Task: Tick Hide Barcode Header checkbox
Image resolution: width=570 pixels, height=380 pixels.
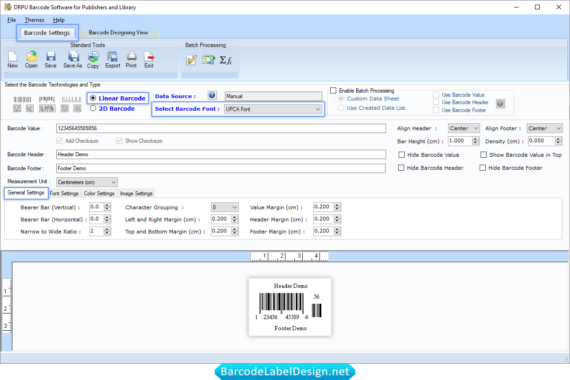Action: 401,168
